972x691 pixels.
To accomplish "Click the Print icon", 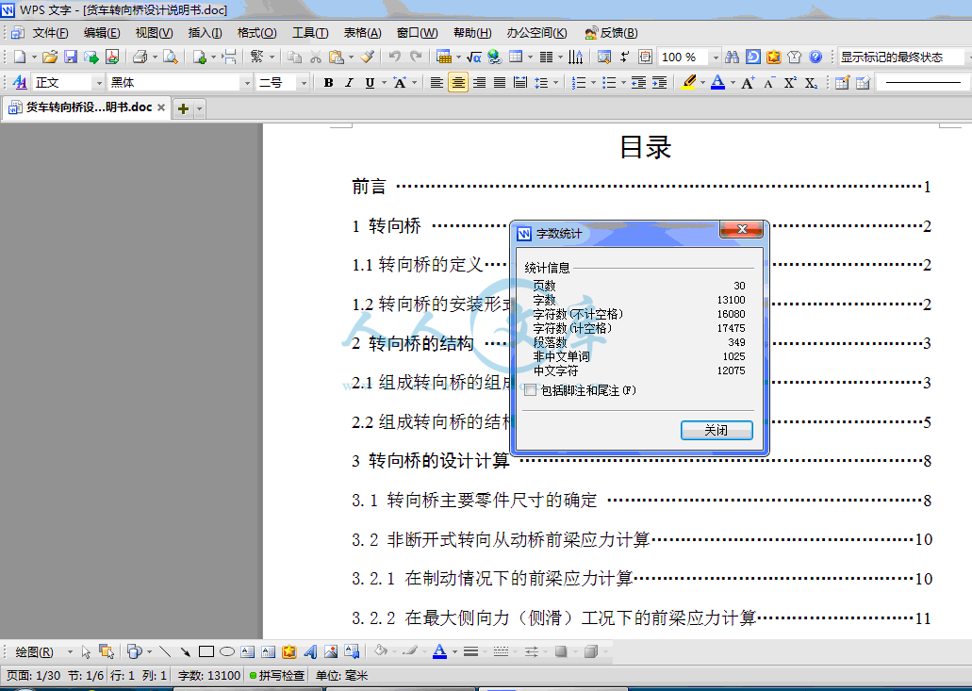I will tap(140, 57).
